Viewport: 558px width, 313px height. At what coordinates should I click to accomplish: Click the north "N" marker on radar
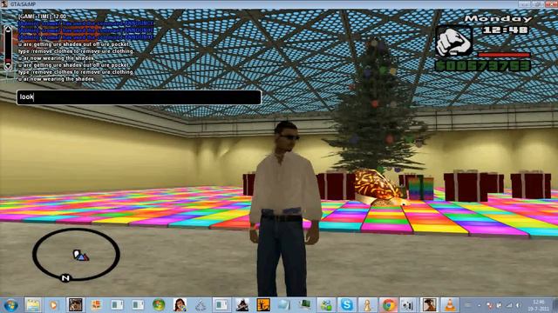pyautogui.click(x=65, y=278)
